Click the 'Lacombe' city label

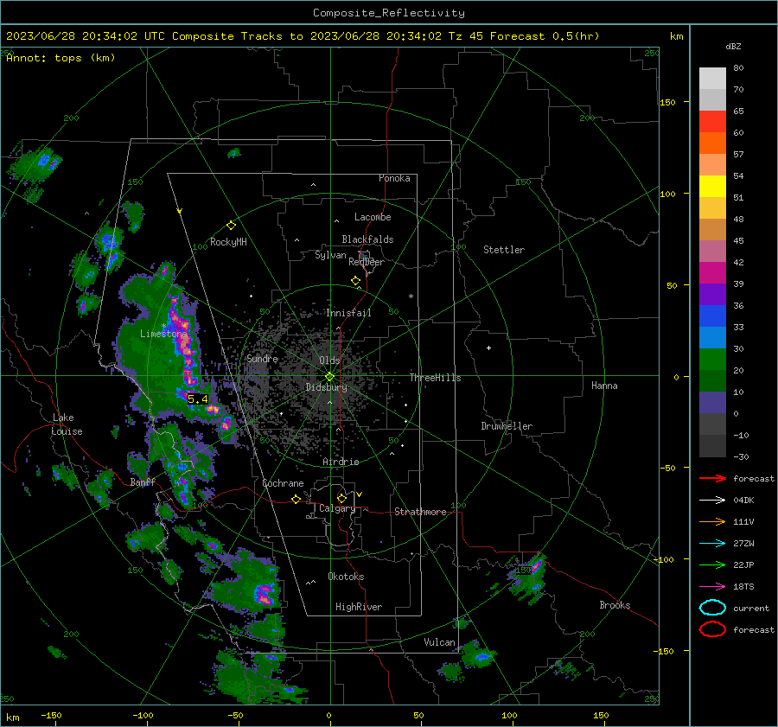pos(373,217)
